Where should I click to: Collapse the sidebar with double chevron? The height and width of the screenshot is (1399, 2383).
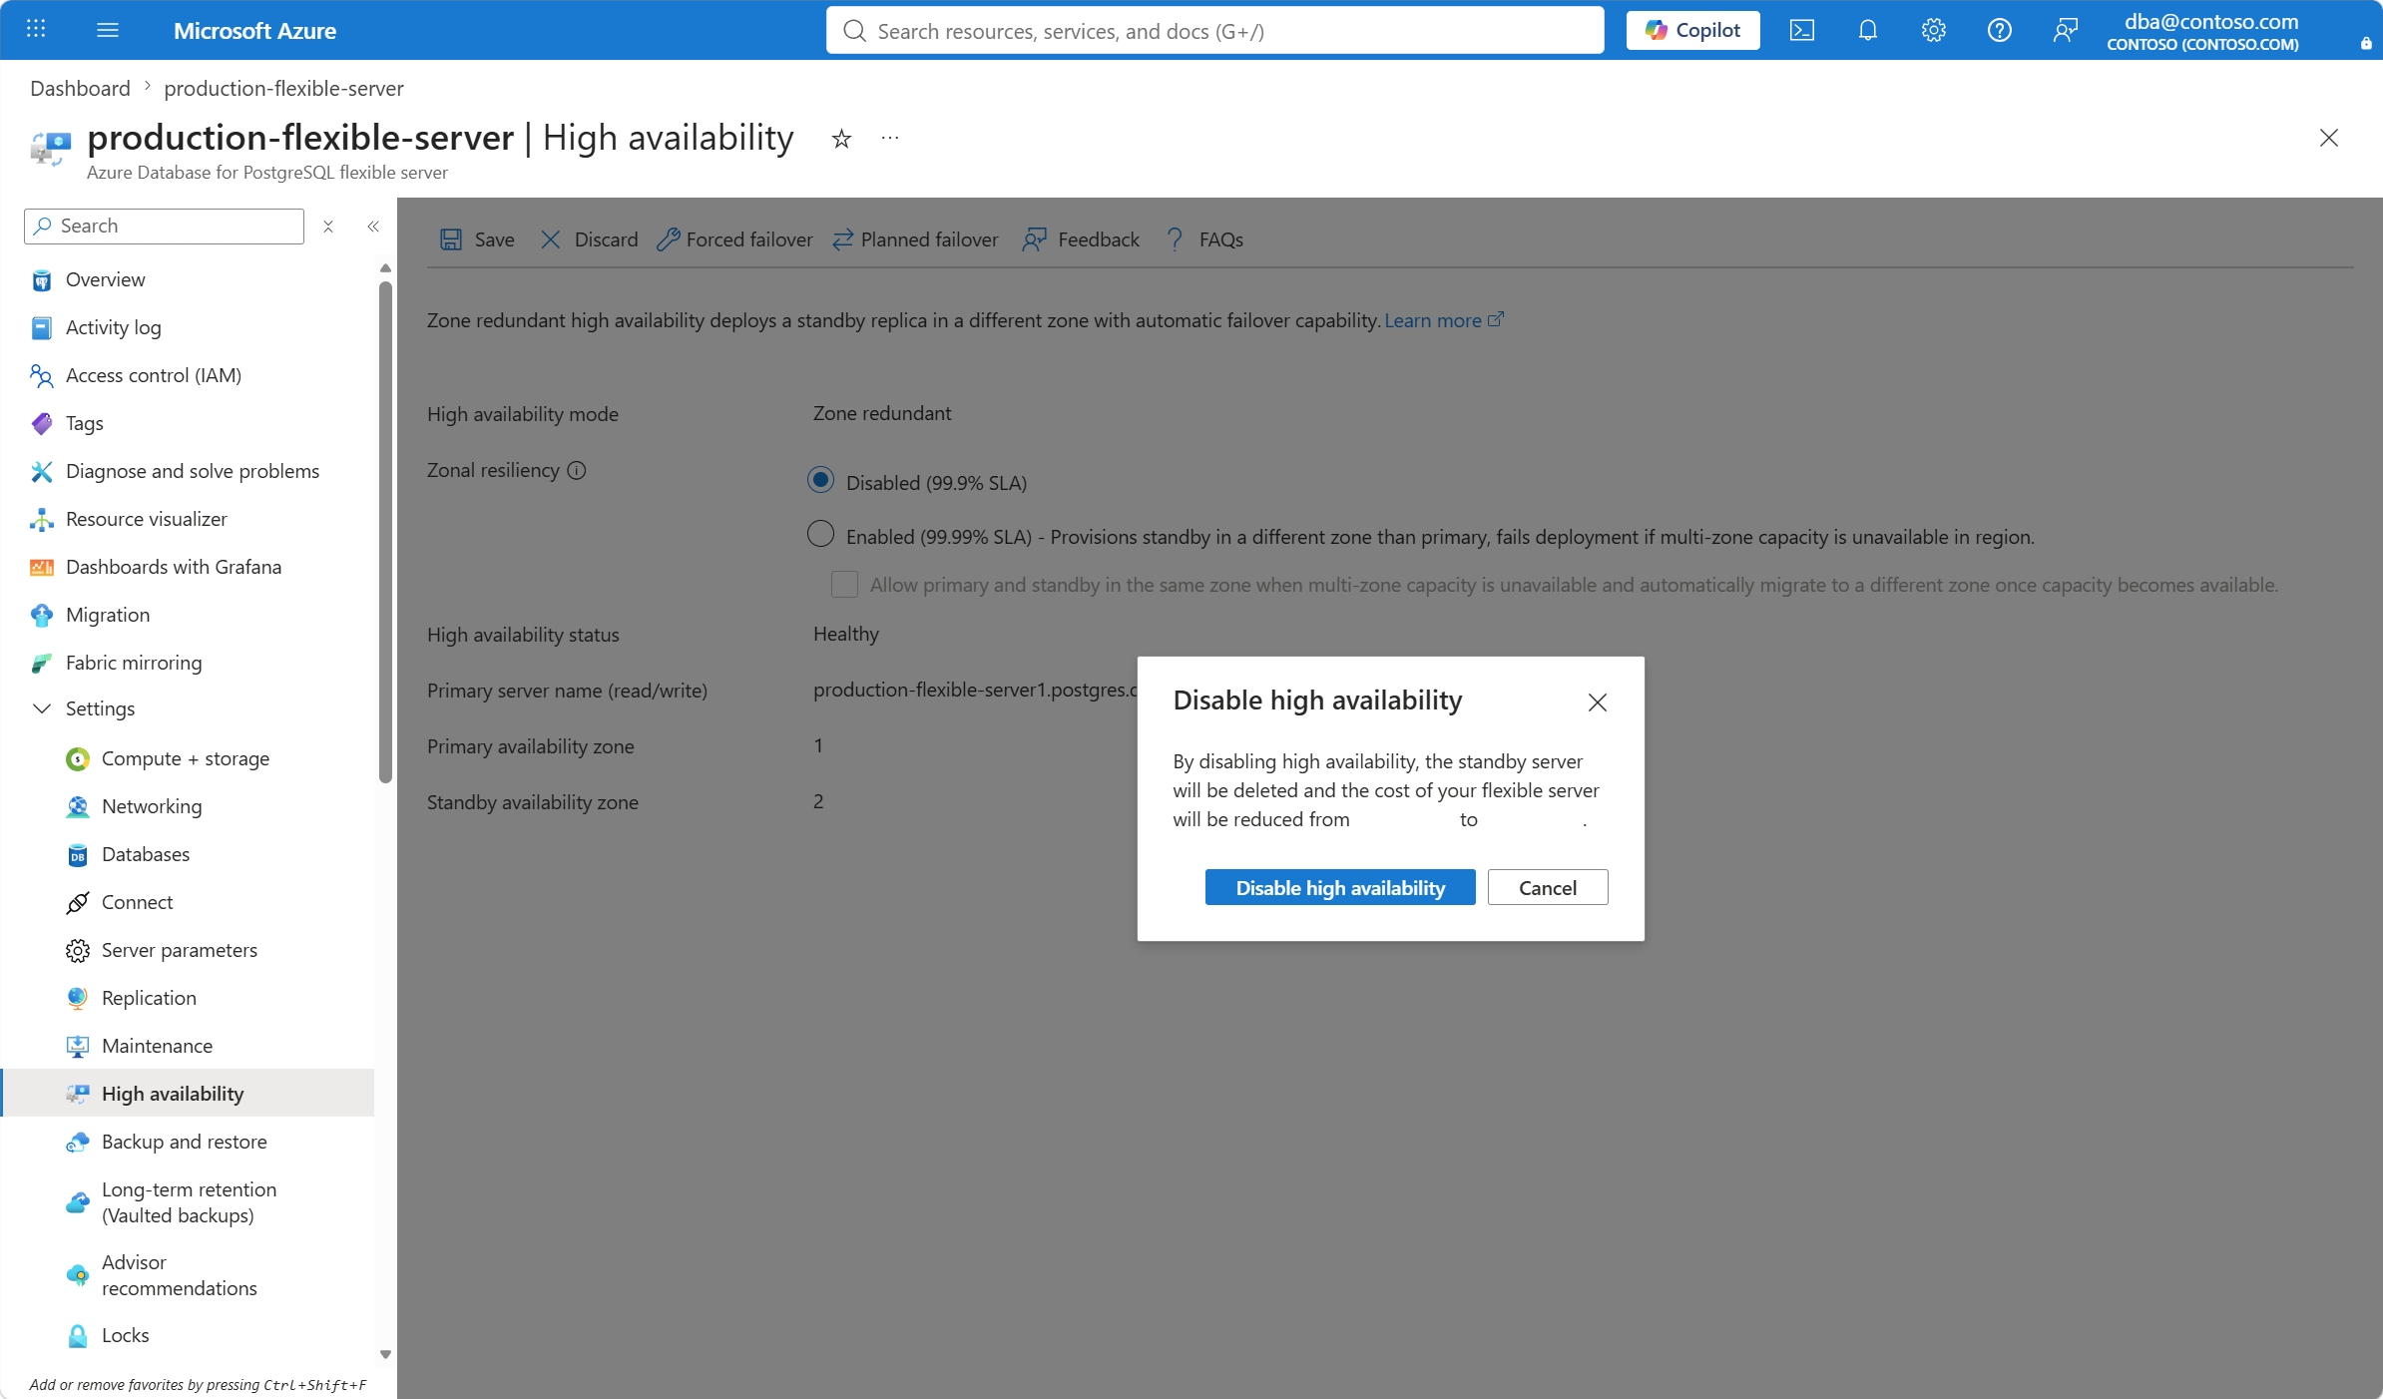coord(373,227)
